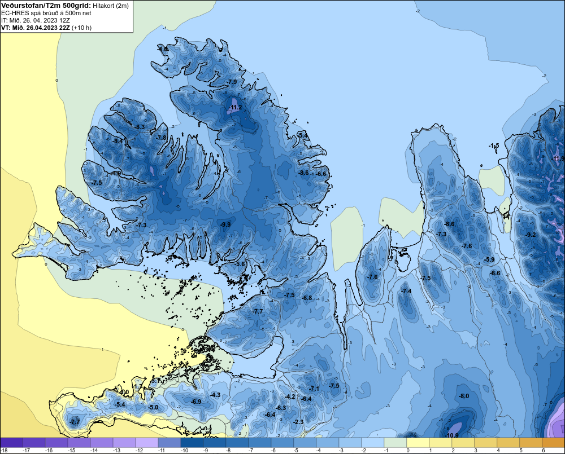Click the -9.2 temperature value
Viewport: 565px width, 454px height.
point(531,235)
